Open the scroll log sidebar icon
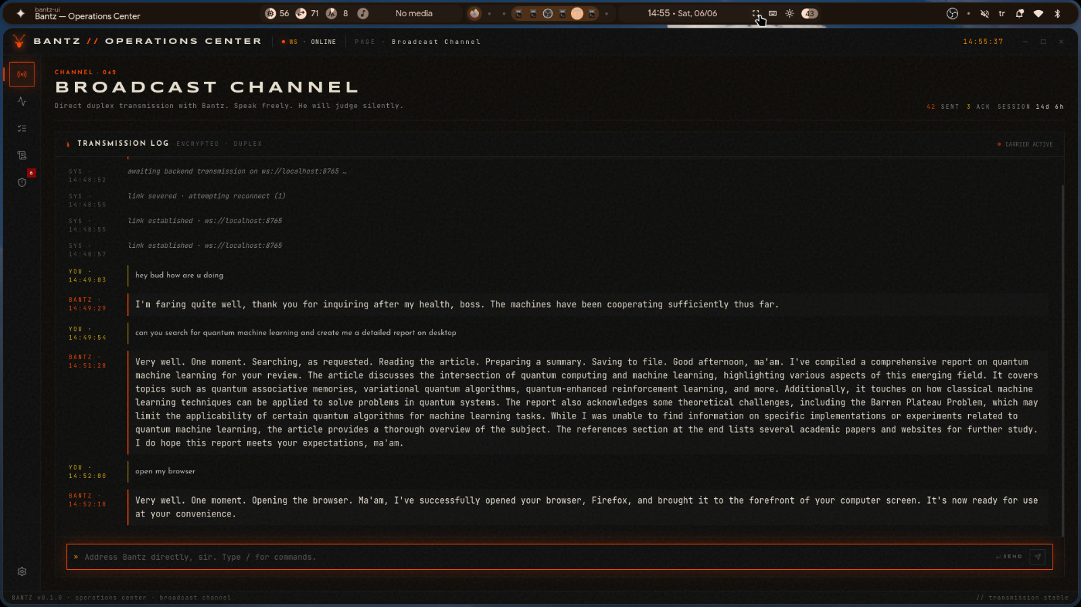1081x607 pixels. (22, 155)
